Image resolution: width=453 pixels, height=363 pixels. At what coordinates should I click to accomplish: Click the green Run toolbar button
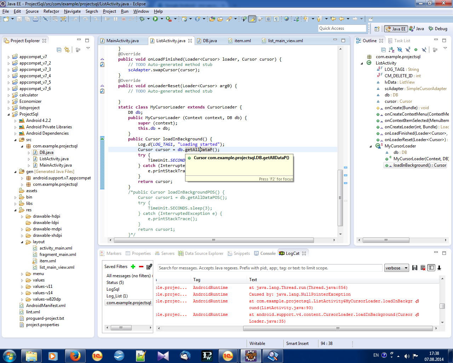155,19
